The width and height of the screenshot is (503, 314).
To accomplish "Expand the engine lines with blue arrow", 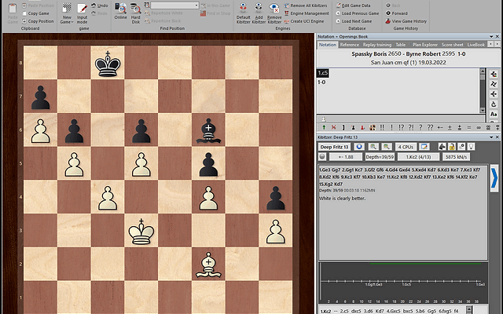I will pyautogui.click(x=494, y=179).
